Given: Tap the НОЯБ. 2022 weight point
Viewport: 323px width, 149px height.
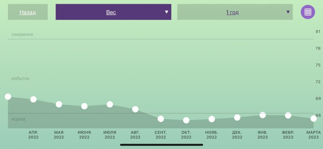Looking at the screenshot, I should 212,119.
